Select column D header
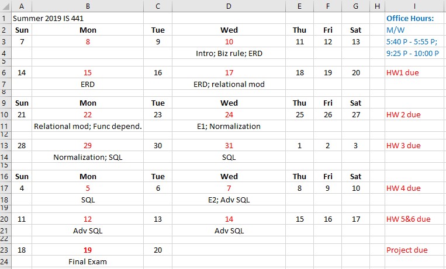 point(229,6)
